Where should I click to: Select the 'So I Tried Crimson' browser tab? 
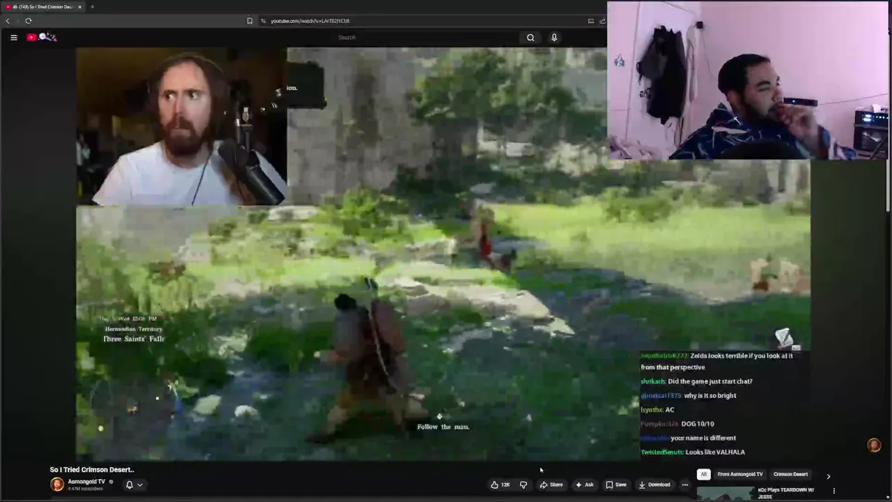43,7
